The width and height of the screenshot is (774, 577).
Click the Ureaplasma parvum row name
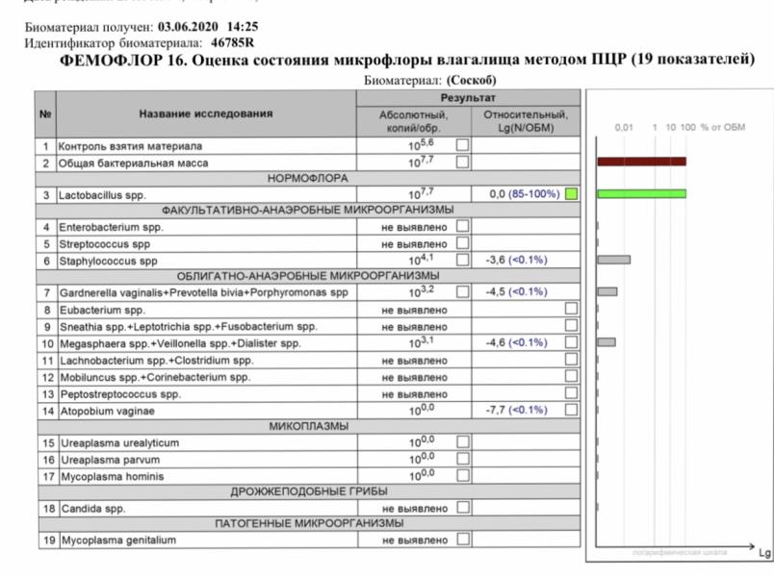coord(111,460)
